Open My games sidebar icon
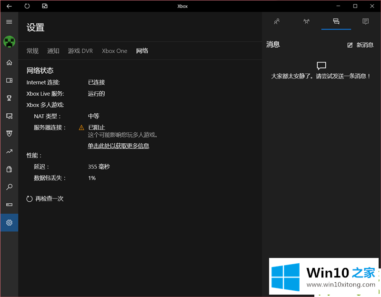 click(9, 80)
